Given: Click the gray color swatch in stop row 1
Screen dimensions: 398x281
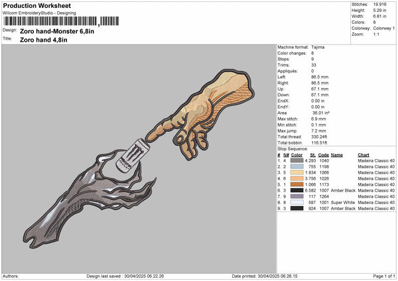Looking at the screenshot, I should coord(297,161).
